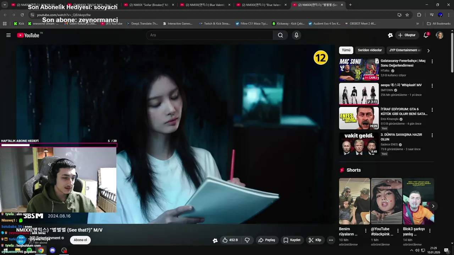Open options for Benim rüyaların short
This screenshot has height=255, width=454.
point(366,231)
